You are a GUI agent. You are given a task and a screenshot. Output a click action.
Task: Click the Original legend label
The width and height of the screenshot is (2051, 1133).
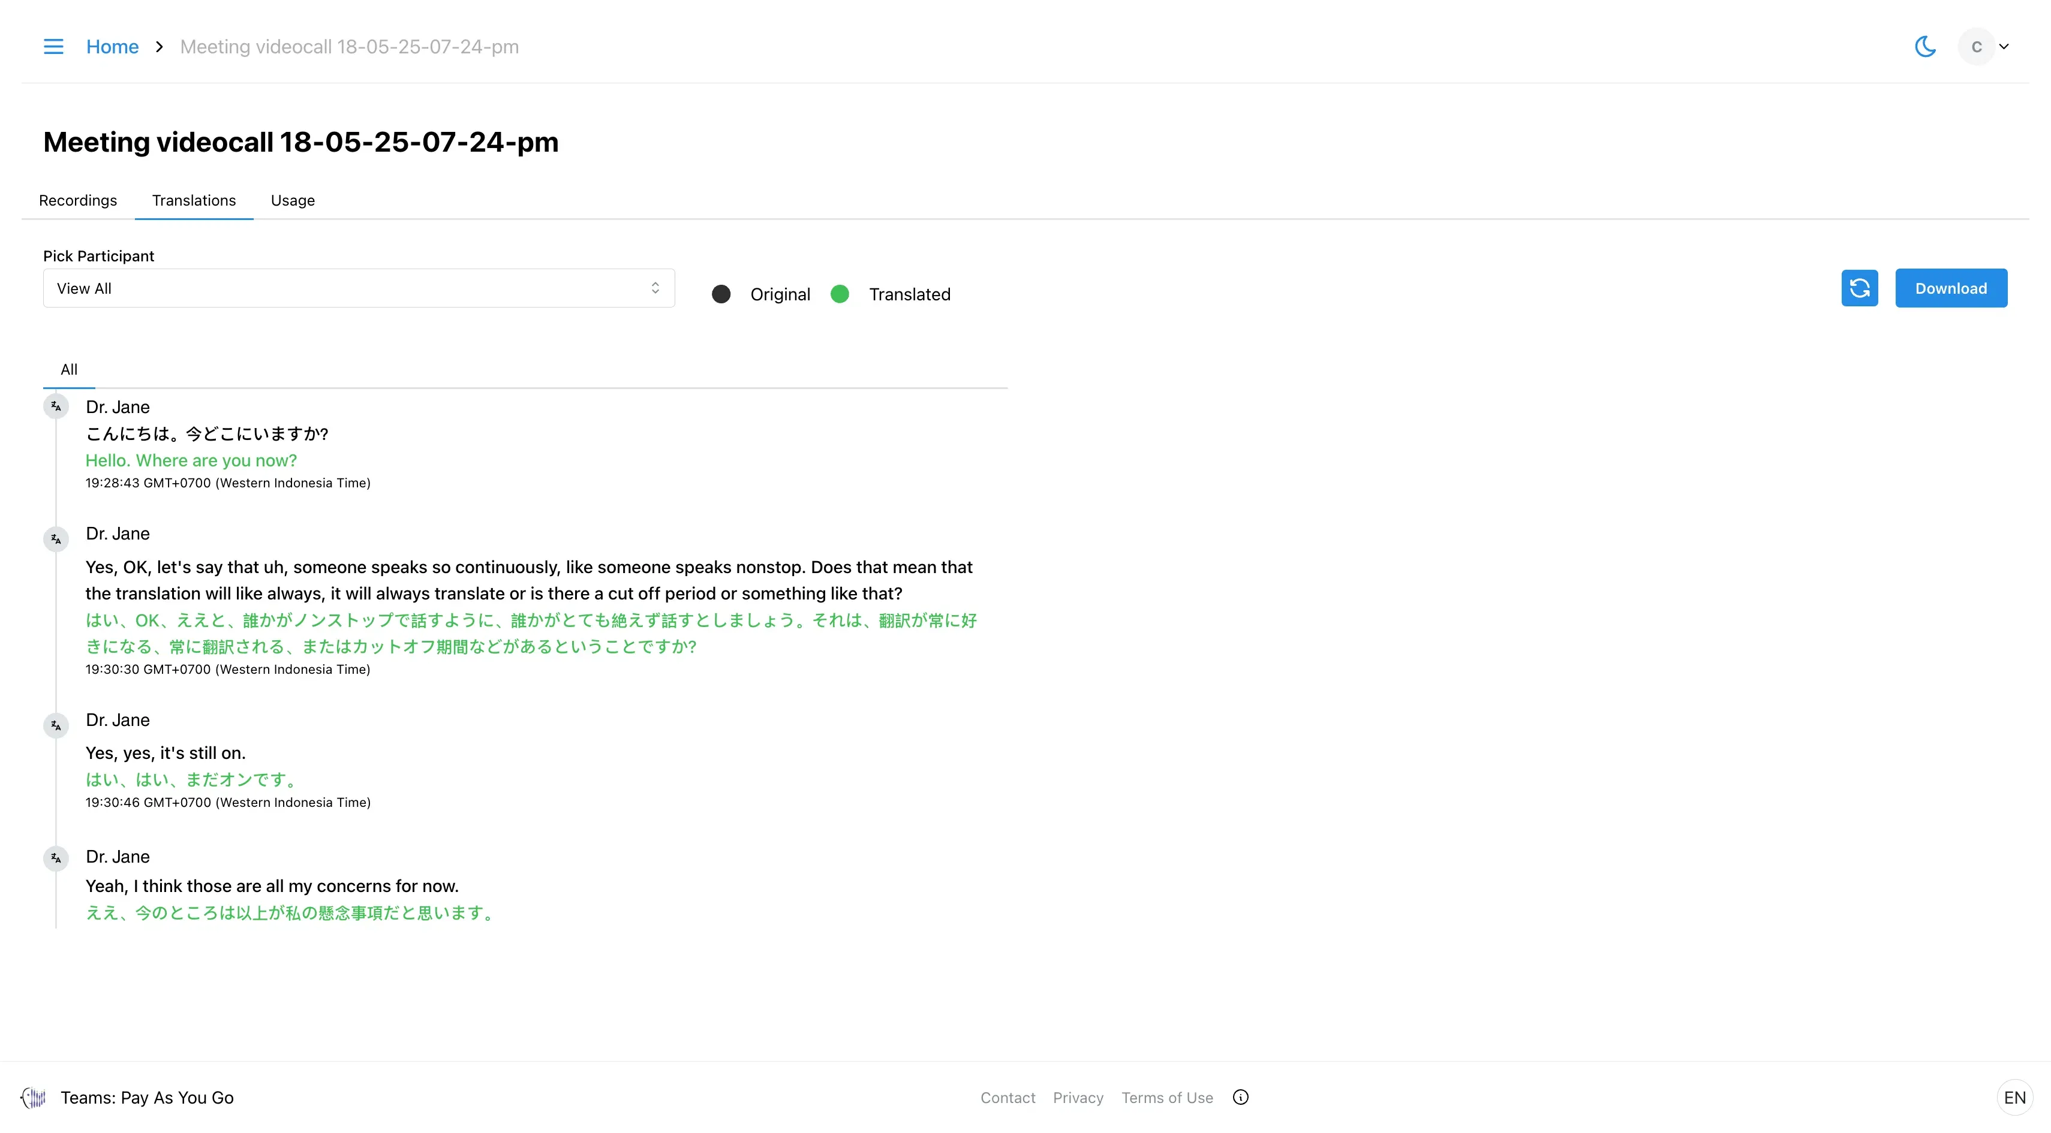click(780, 294)
